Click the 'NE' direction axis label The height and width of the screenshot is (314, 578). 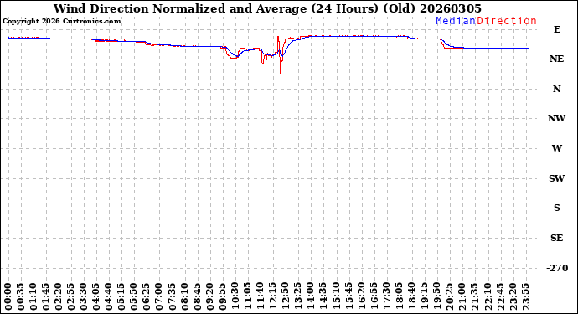(x=556, y=59)
